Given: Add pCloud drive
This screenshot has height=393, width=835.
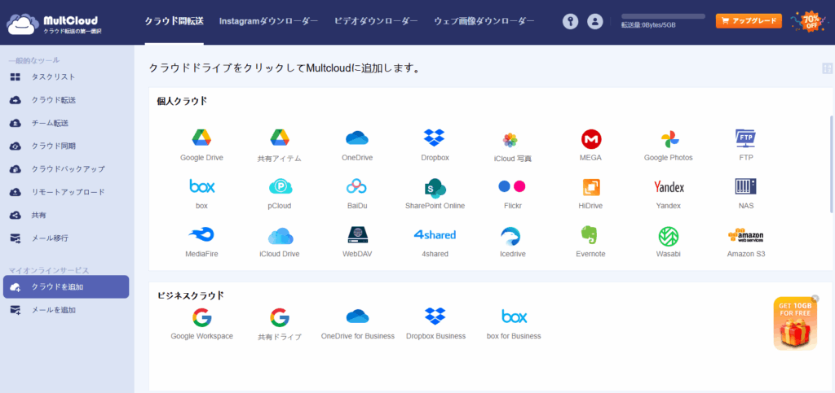Looking at the screenshot, I should [x=280, y=188].
